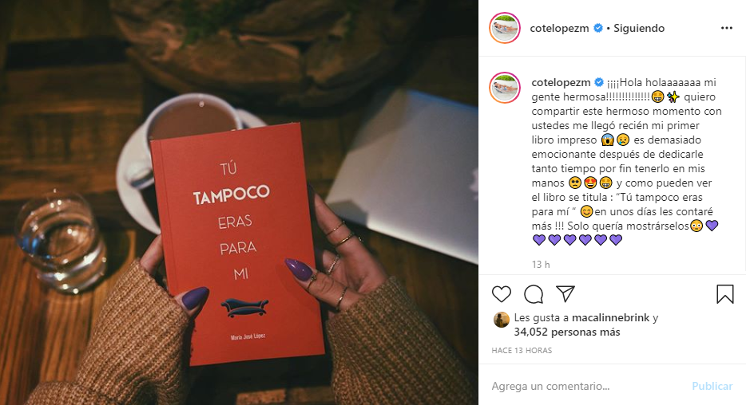Share the post via paper plane icon
Viewport: 746px width, 405px height.
(x=565, y=294)
